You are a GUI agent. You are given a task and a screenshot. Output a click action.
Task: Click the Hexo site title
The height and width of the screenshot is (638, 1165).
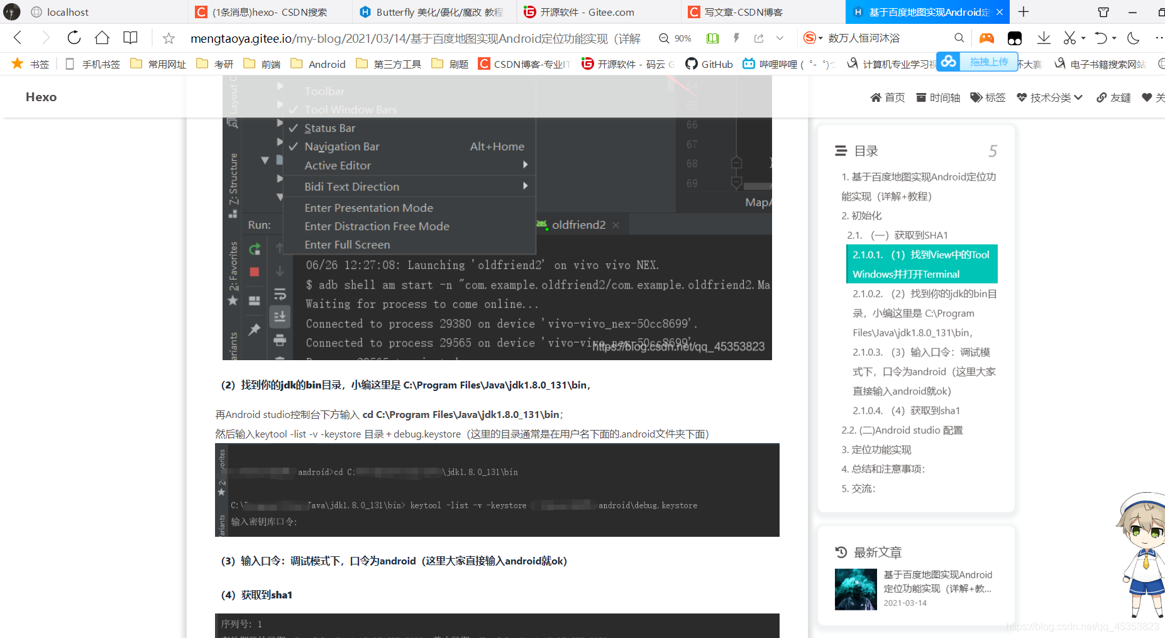(x=41, y=97)
